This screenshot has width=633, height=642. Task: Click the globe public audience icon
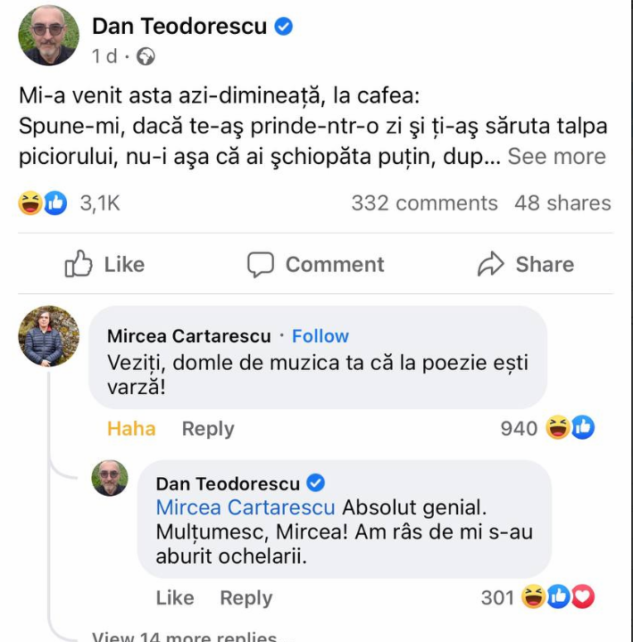[146, 56]
